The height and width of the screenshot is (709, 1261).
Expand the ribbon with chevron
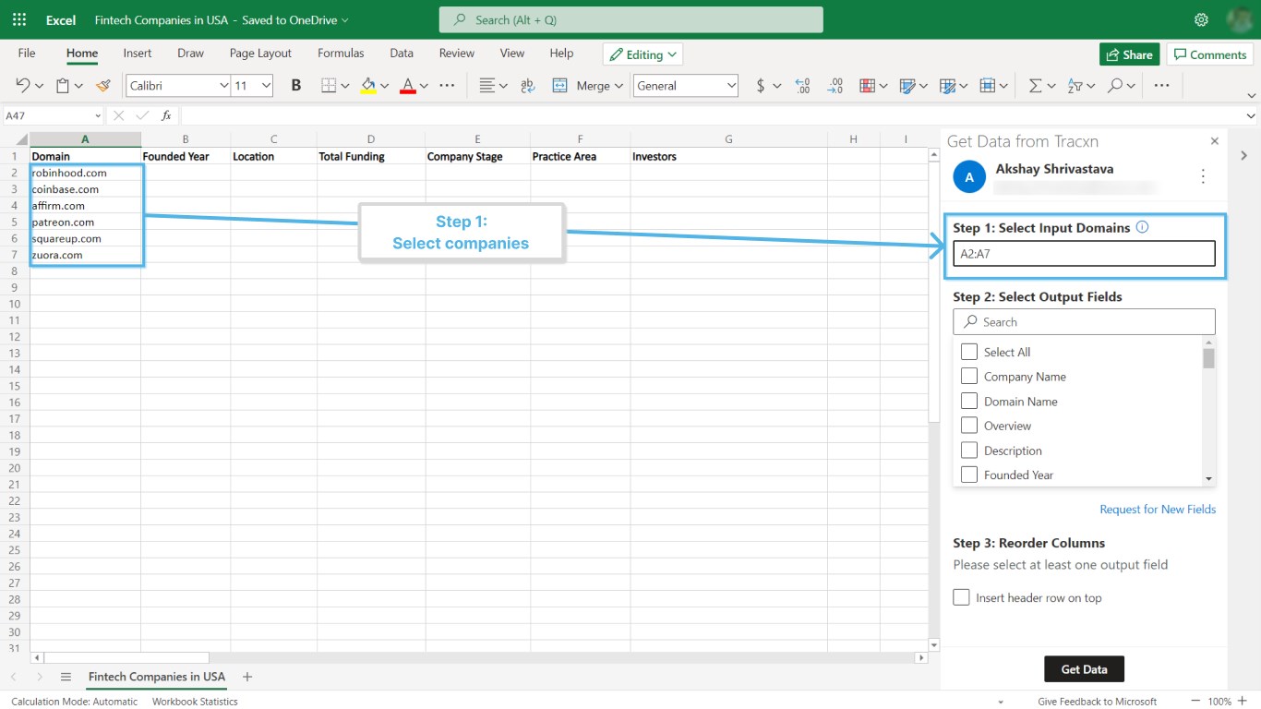click(1251, 95)
